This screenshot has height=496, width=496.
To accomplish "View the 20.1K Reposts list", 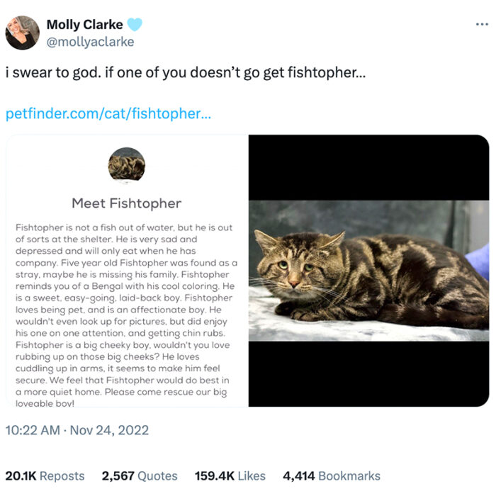I will [45, 476].
